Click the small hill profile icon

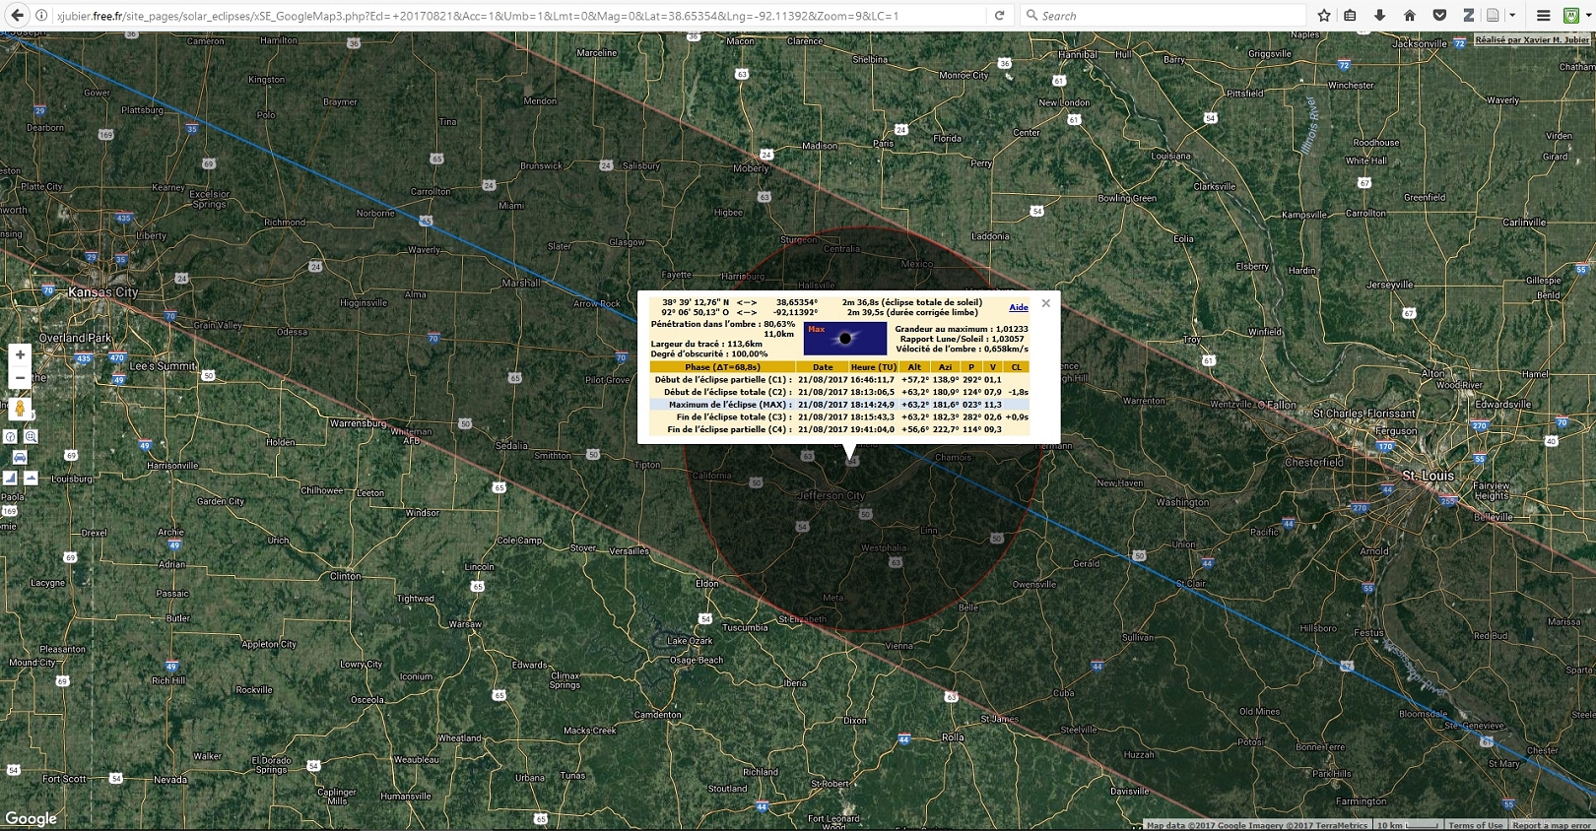pyautogui.click(x=31, y=478)
